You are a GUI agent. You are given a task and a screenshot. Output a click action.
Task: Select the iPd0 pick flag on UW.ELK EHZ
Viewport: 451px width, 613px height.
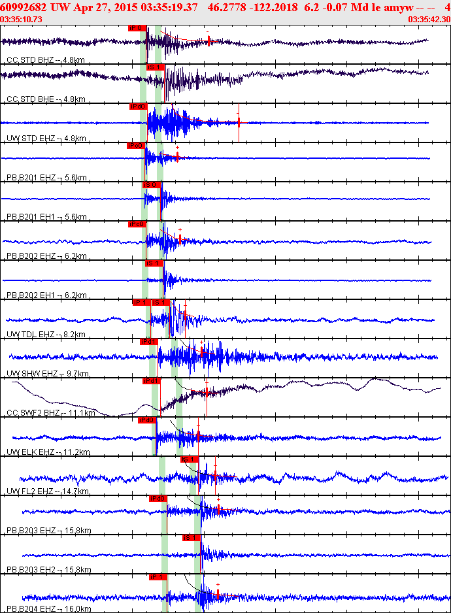tap(147, 420)
